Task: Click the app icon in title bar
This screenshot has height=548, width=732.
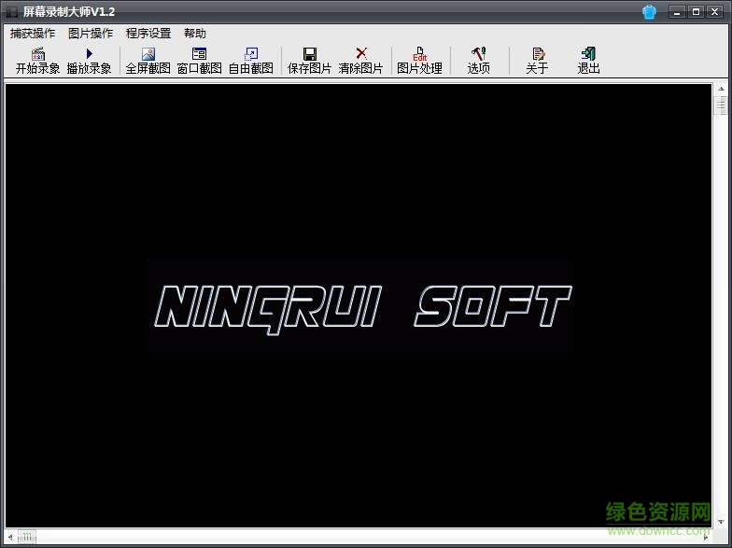Action: 11,12
